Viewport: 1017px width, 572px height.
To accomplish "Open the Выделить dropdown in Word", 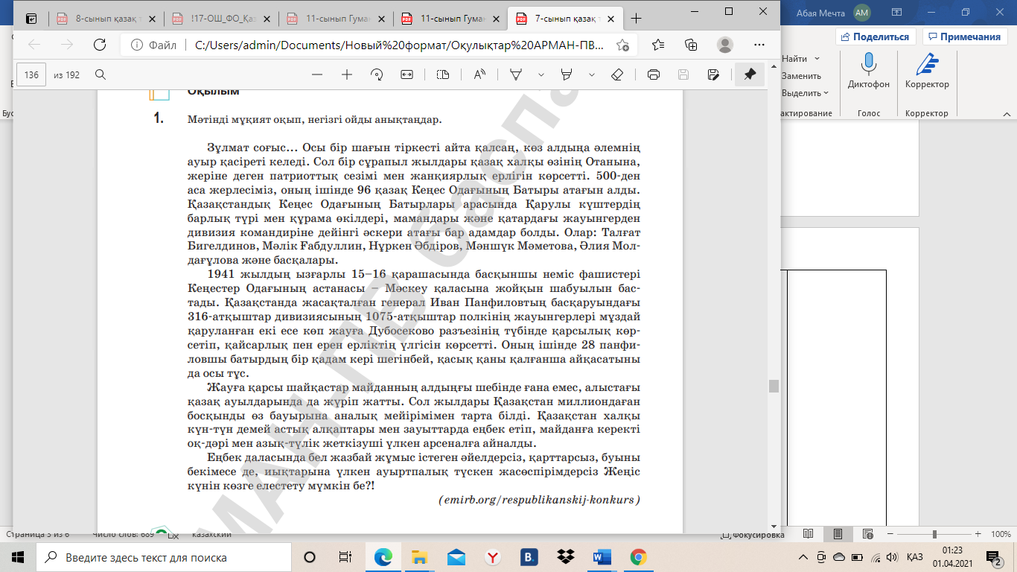I will click(806, 93).
